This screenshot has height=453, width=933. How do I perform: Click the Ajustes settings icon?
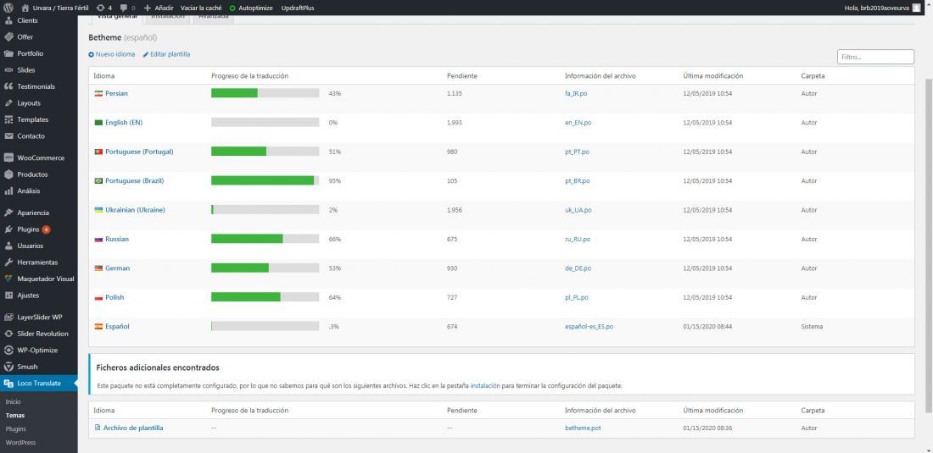pos(8,295)
